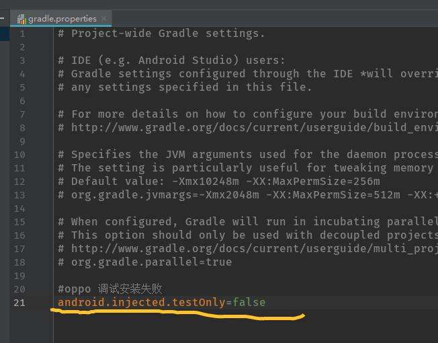Click the 'android.injected.testOnly' property key

pos(141,303)
